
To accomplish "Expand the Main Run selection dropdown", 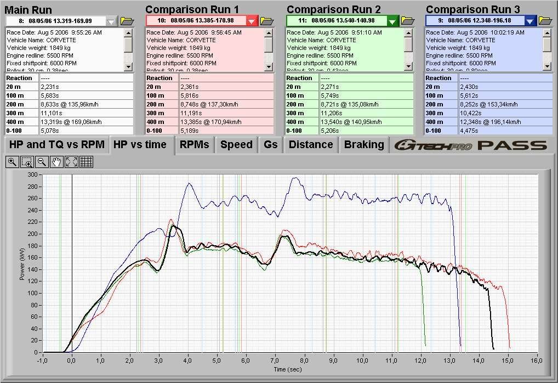I will tap(111, 21).
